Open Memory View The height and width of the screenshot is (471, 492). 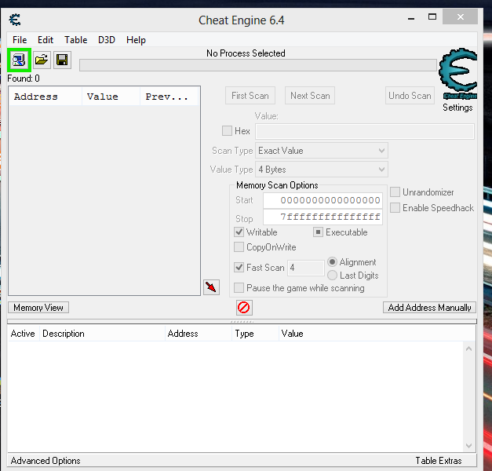[x=38, y=308]
